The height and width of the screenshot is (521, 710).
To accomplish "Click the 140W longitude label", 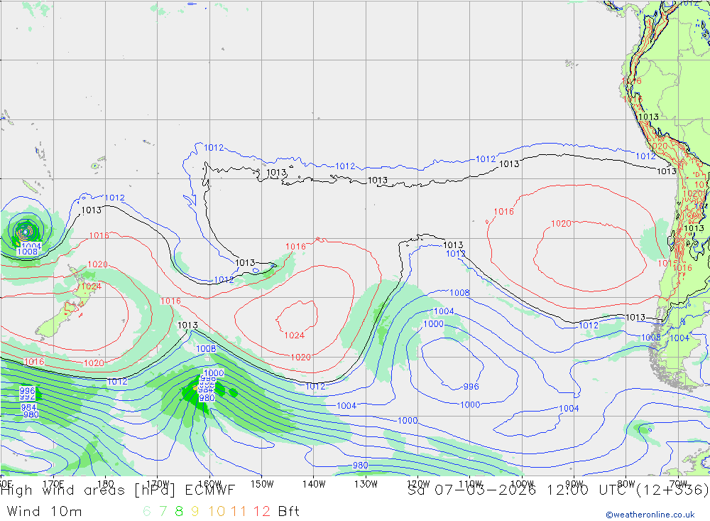I will pos(314,484).
